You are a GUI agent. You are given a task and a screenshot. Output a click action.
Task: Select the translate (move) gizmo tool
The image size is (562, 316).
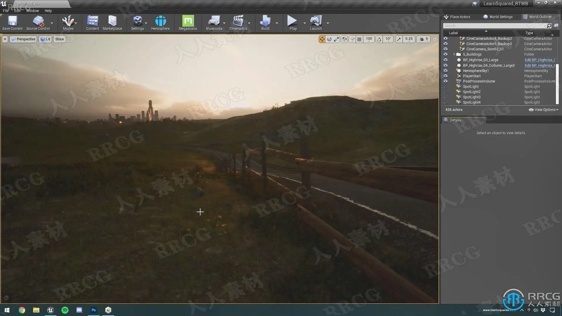point(322,39)
